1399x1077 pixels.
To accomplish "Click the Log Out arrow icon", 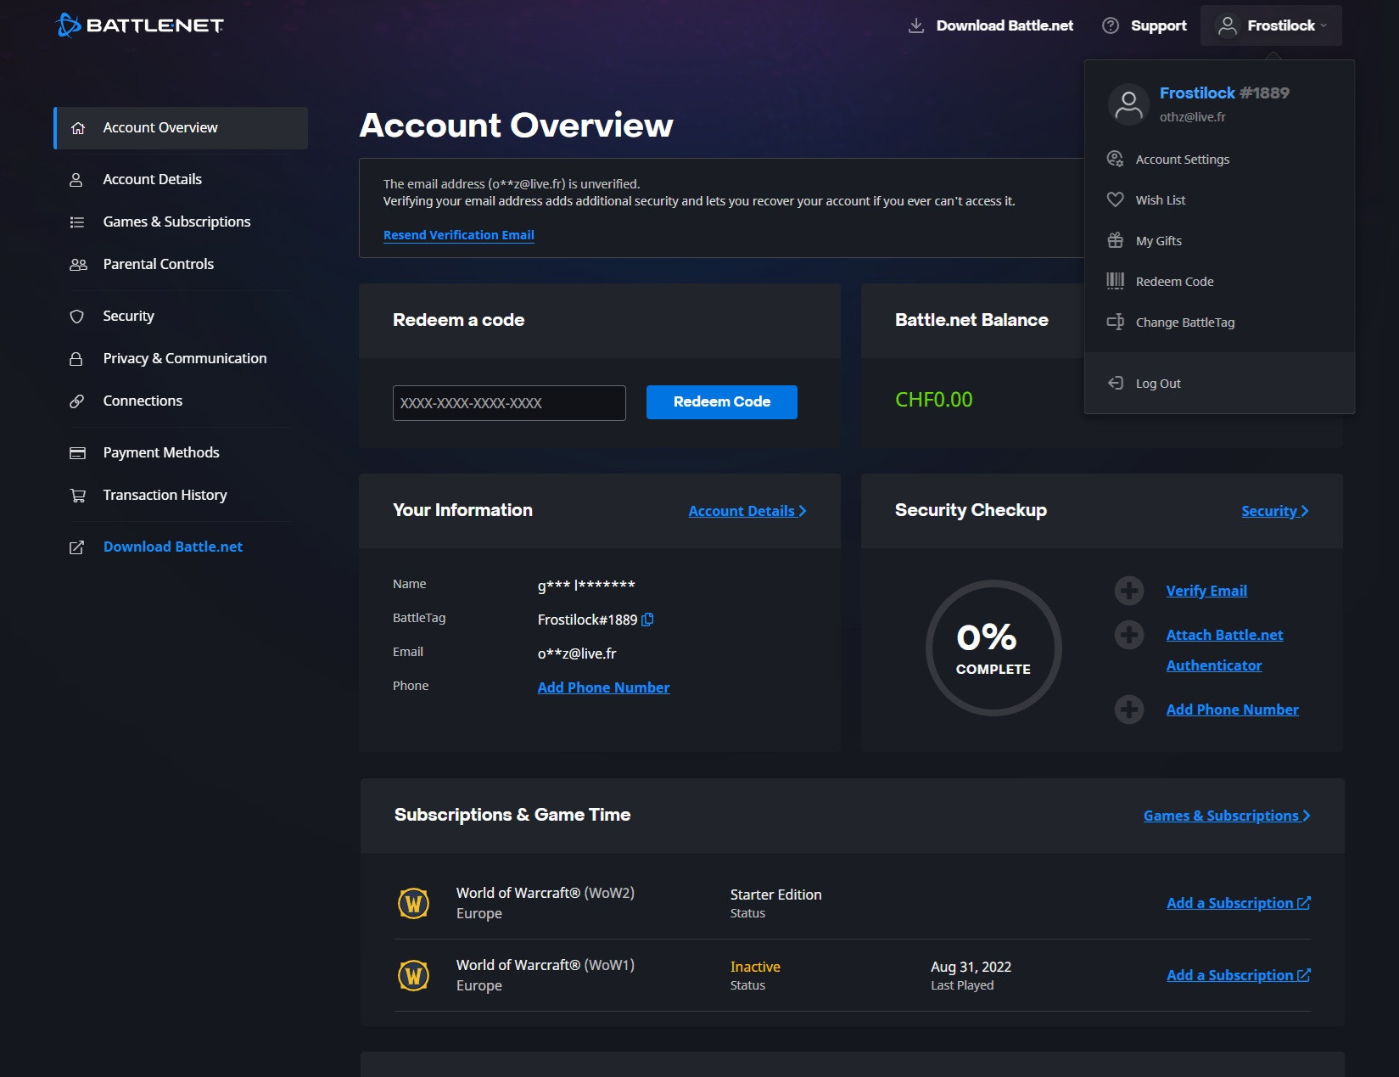I will click(1116, 383).
